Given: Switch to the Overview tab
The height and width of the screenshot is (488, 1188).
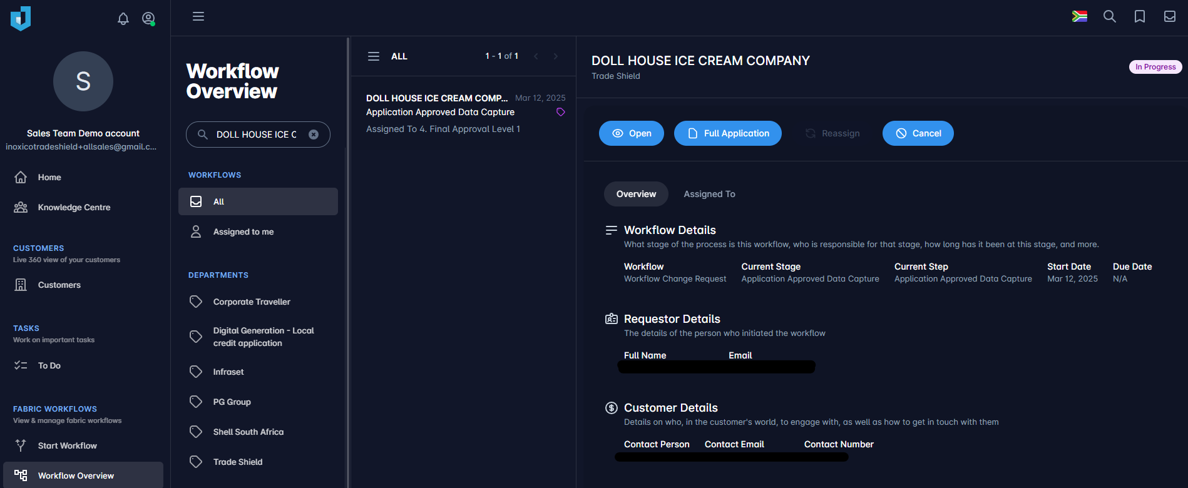Looking at the screenshot, I should (636, 194).
